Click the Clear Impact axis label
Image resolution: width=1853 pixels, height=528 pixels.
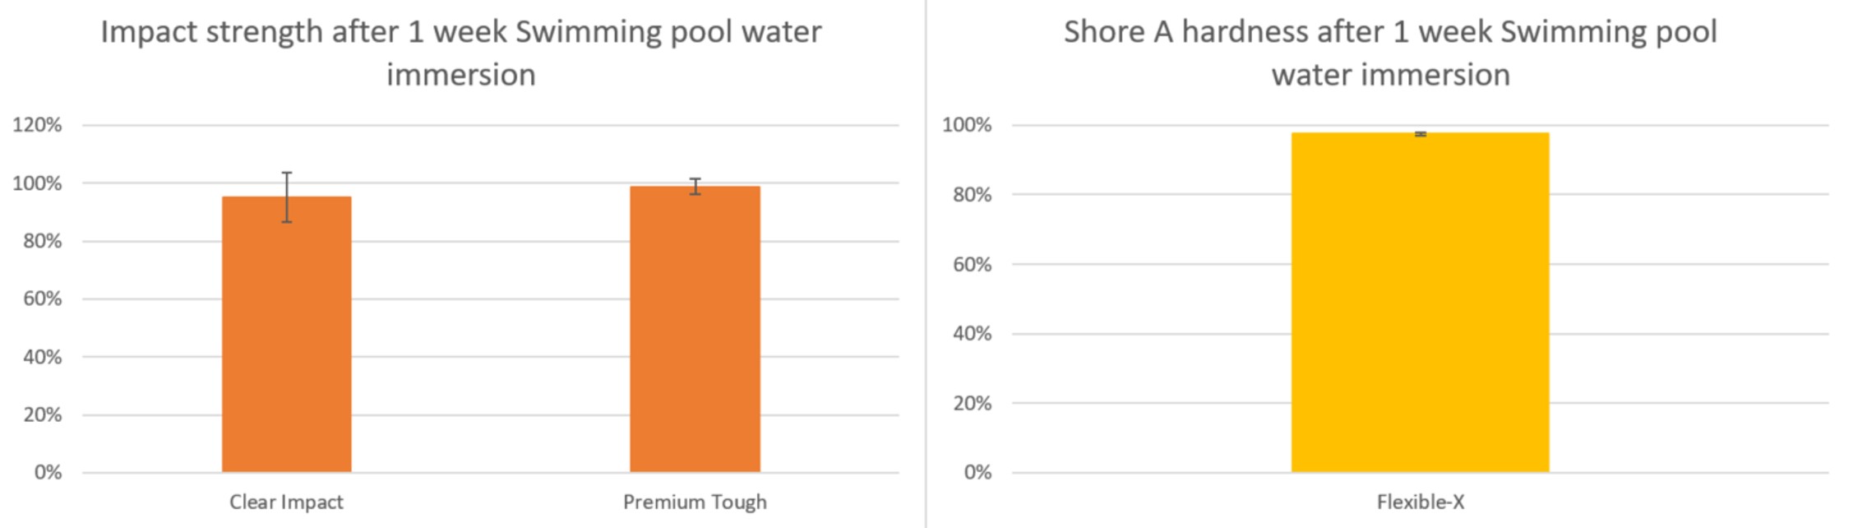pos(286,502)
